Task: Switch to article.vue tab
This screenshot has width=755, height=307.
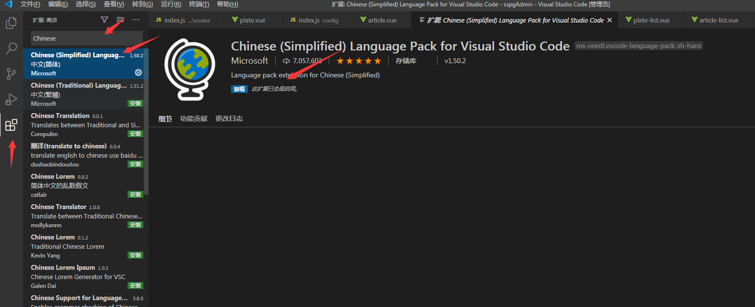Action: pyautogui.click(x=382, y=20)
